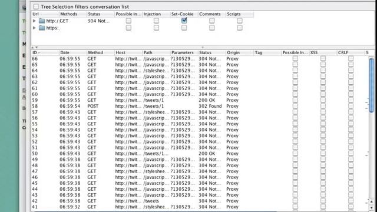
Task: Tick CRLF checkbox in row 65
Action: pos(351,64)
